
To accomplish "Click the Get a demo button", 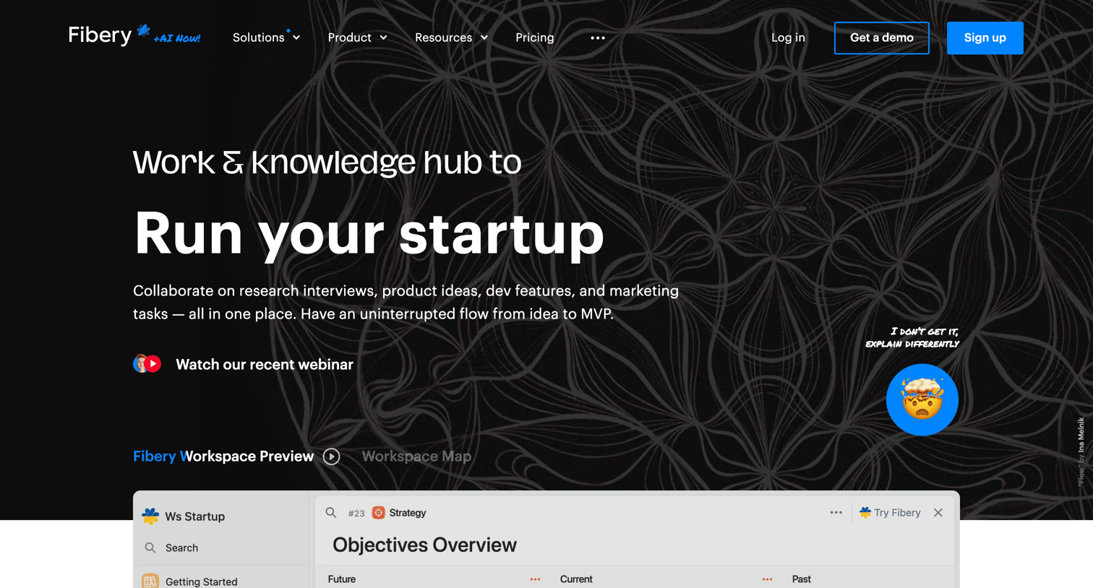I will point(881,38).
